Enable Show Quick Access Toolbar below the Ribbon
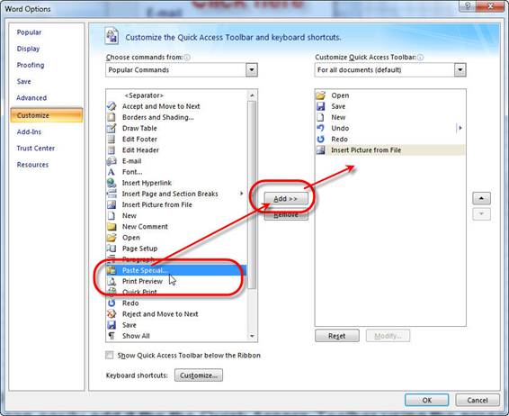Viewport: 509px width, 416px height. click(x=110, y=355)
